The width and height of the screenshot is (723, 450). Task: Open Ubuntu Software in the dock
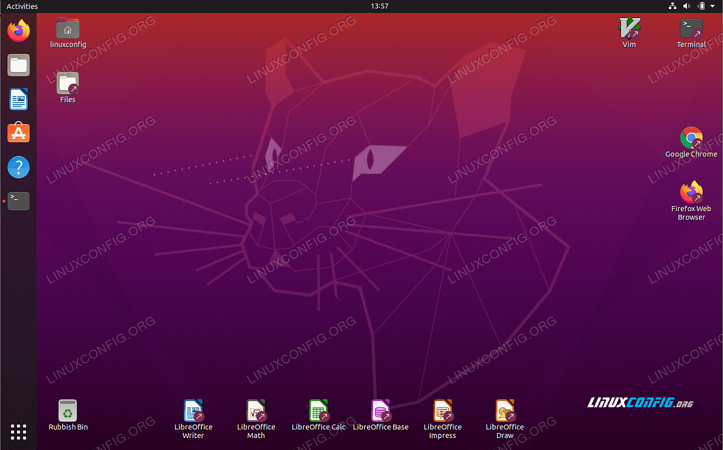(x=19, y=132)
